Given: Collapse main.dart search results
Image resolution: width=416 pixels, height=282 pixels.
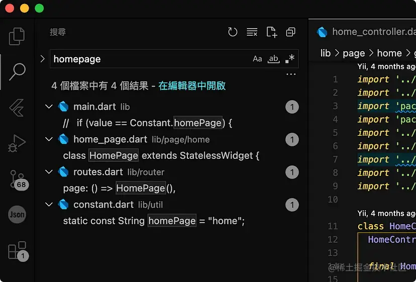Looking at the screenshot, I should (x=49, y=107).
